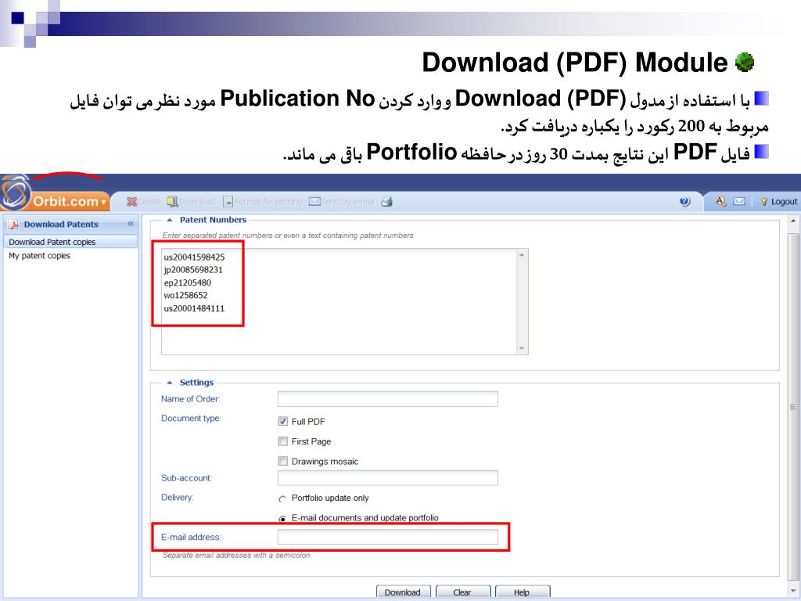
Task: Click the letter A magnifier icon
Action: click(x=720, y=201)
